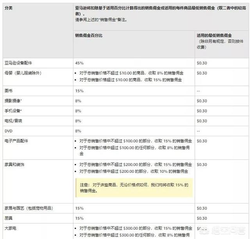Click the $0.30 minimum fee for 厨具
The image size is (250, 239).
pyautogui.click(x=202, y=218)
